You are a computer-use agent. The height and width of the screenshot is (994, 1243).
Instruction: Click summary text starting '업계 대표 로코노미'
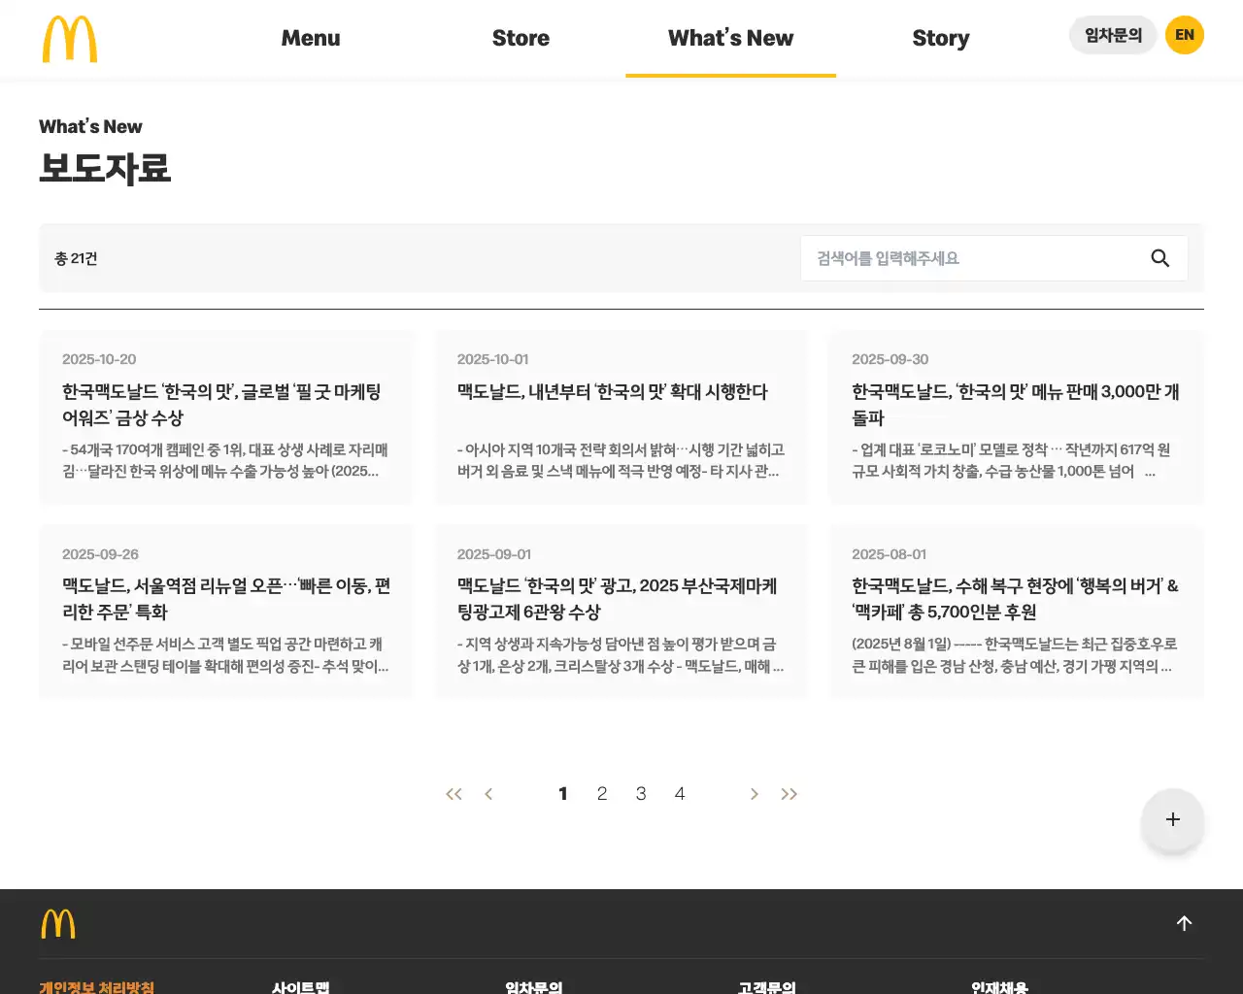point(1011,461)
